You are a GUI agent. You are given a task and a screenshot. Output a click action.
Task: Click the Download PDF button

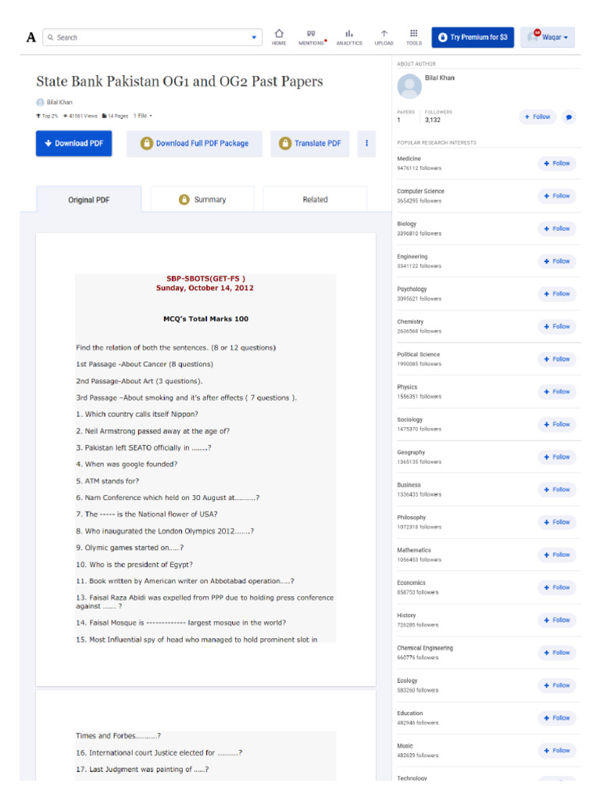73,144
